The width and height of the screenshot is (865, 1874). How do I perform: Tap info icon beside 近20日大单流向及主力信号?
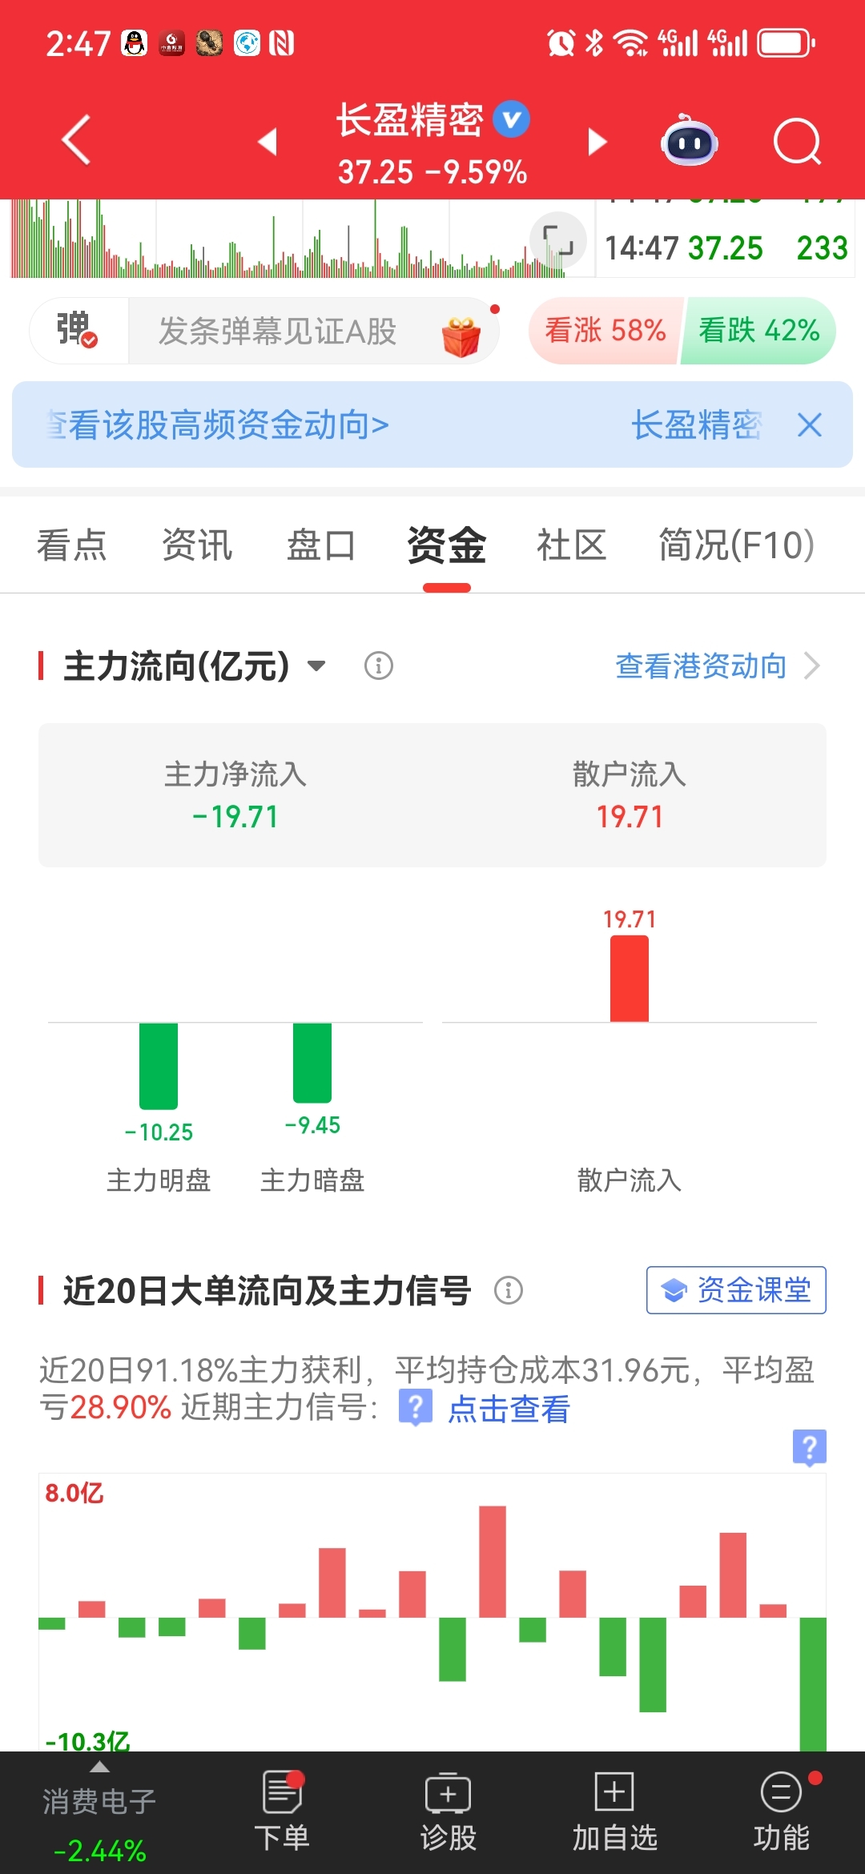[x=508, y=1290]
